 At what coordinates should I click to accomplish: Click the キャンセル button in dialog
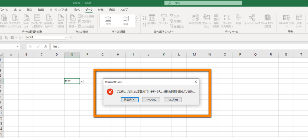(x=151, y=100)
